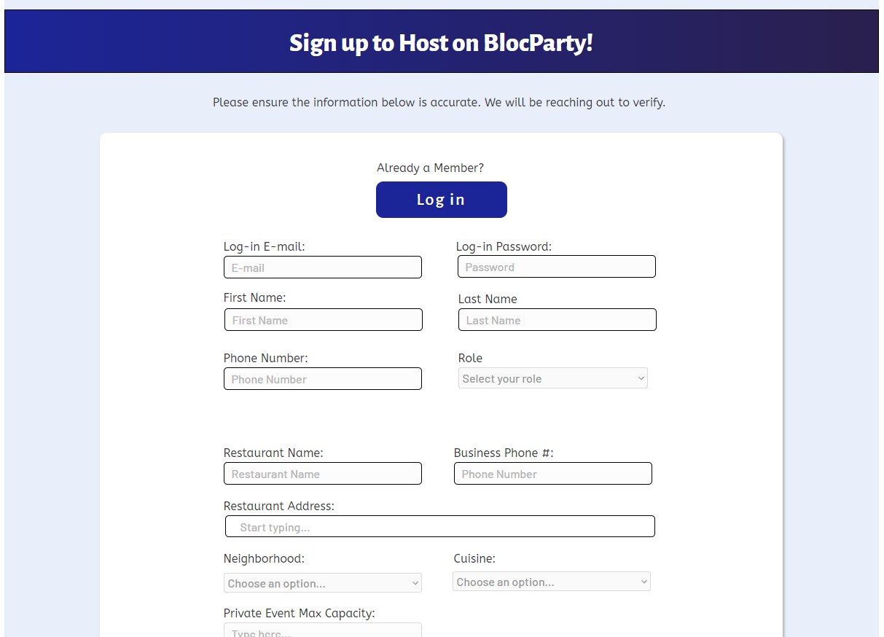Click the Role dropdown chevron arrow
This screenshot has width=884, height=637.
[x=641, y=378]
